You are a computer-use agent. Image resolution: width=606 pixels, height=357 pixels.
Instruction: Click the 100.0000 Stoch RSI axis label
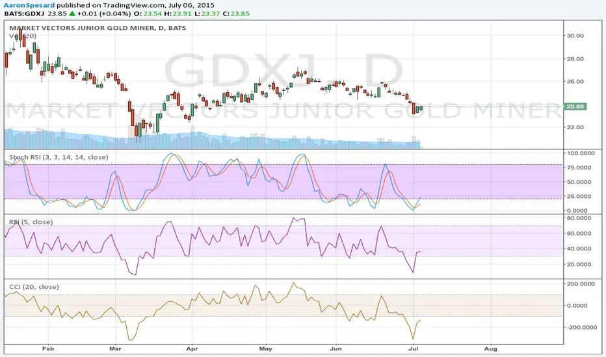581,153
